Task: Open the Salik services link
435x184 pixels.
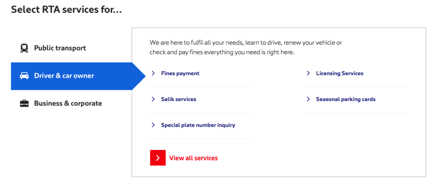Action: (178, 99)
